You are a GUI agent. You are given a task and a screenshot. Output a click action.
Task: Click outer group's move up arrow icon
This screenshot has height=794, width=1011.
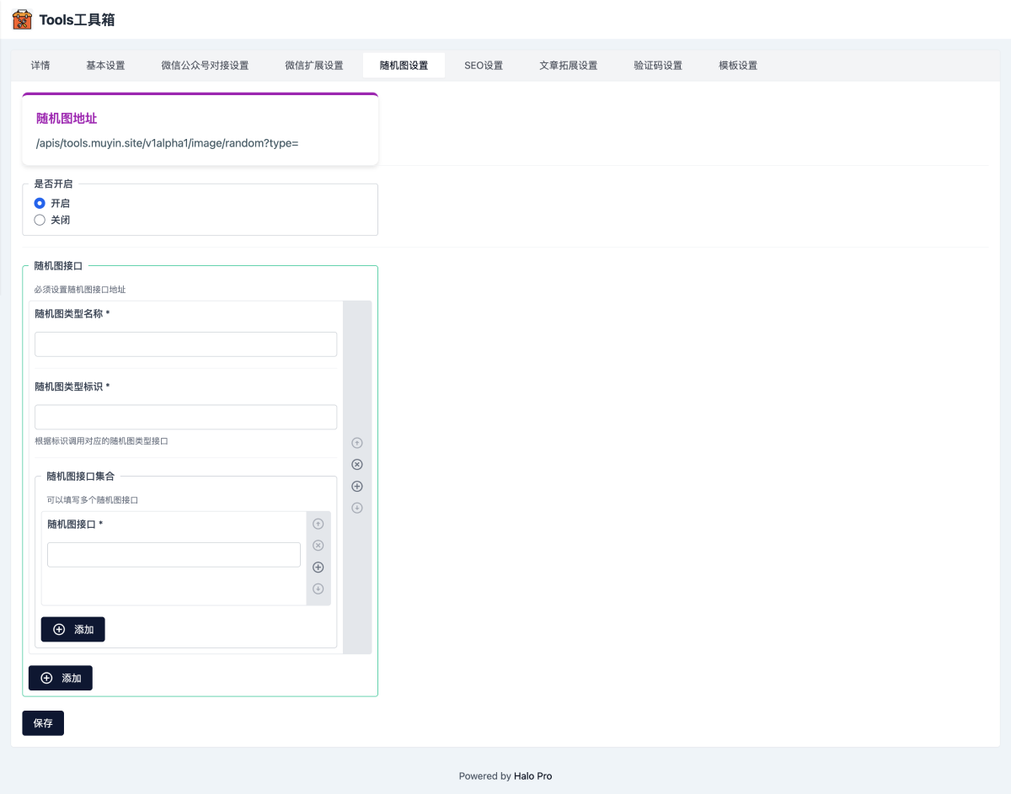click(x=357, y=443)
